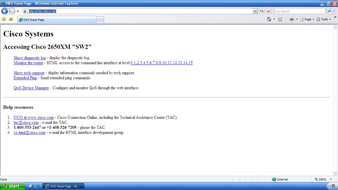Image resolution: width=338 pixels, height=190 pixels.
Task: Click the Print icon in toolbar
Action: pyautogui.click(x=292, y=19)
